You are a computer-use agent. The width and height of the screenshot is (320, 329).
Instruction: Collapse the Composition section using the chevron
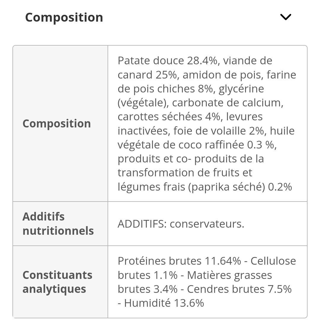286,17
